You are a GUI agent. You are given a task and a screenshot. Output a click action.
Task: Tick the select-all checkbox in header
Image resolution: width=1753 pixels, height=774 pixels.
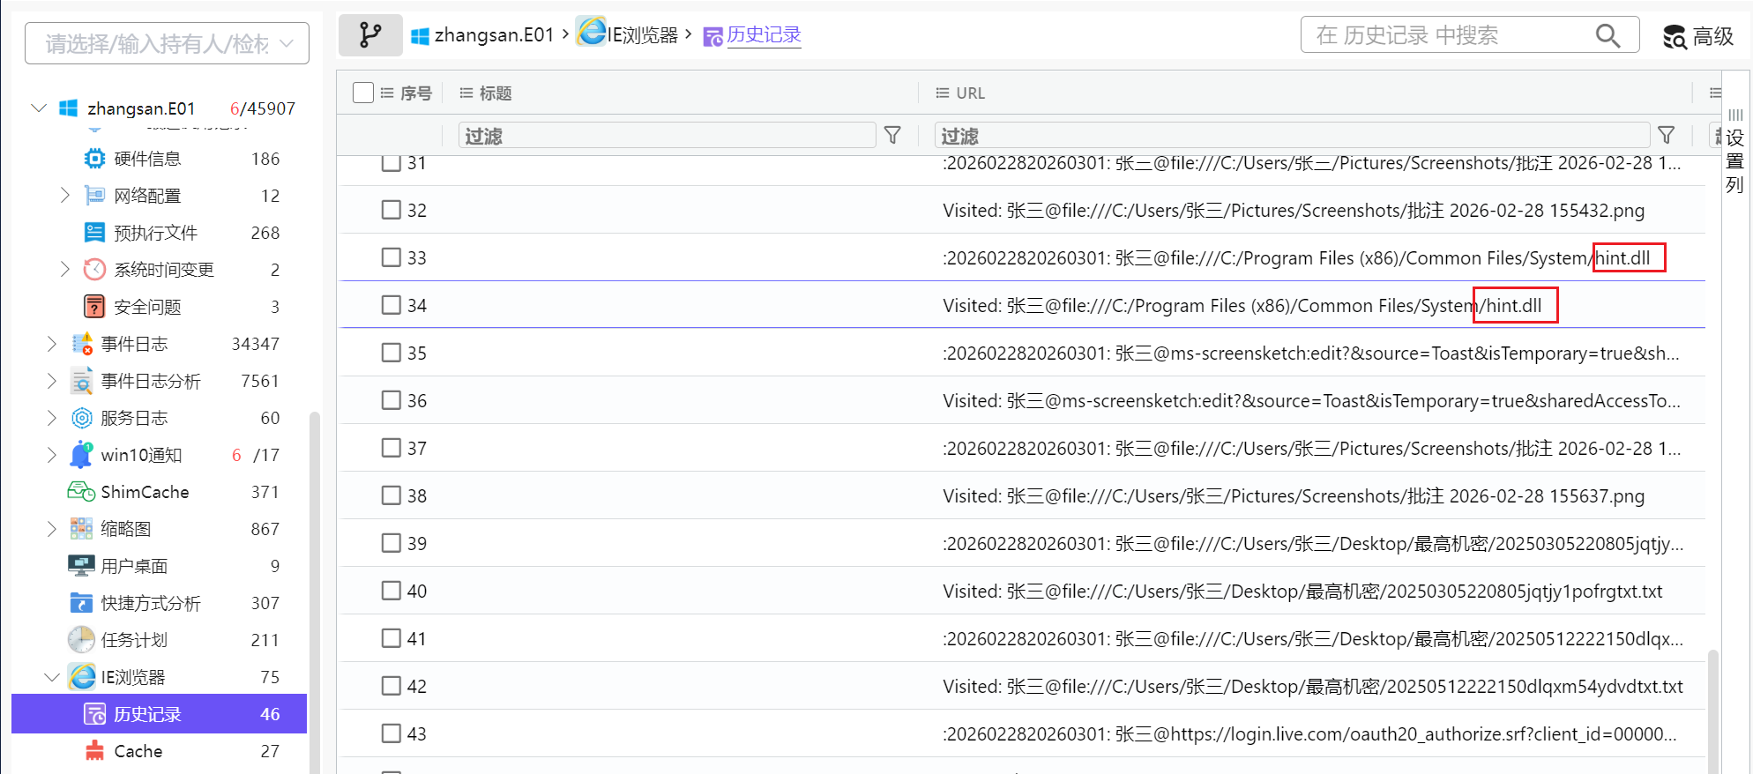pos(362,93)
